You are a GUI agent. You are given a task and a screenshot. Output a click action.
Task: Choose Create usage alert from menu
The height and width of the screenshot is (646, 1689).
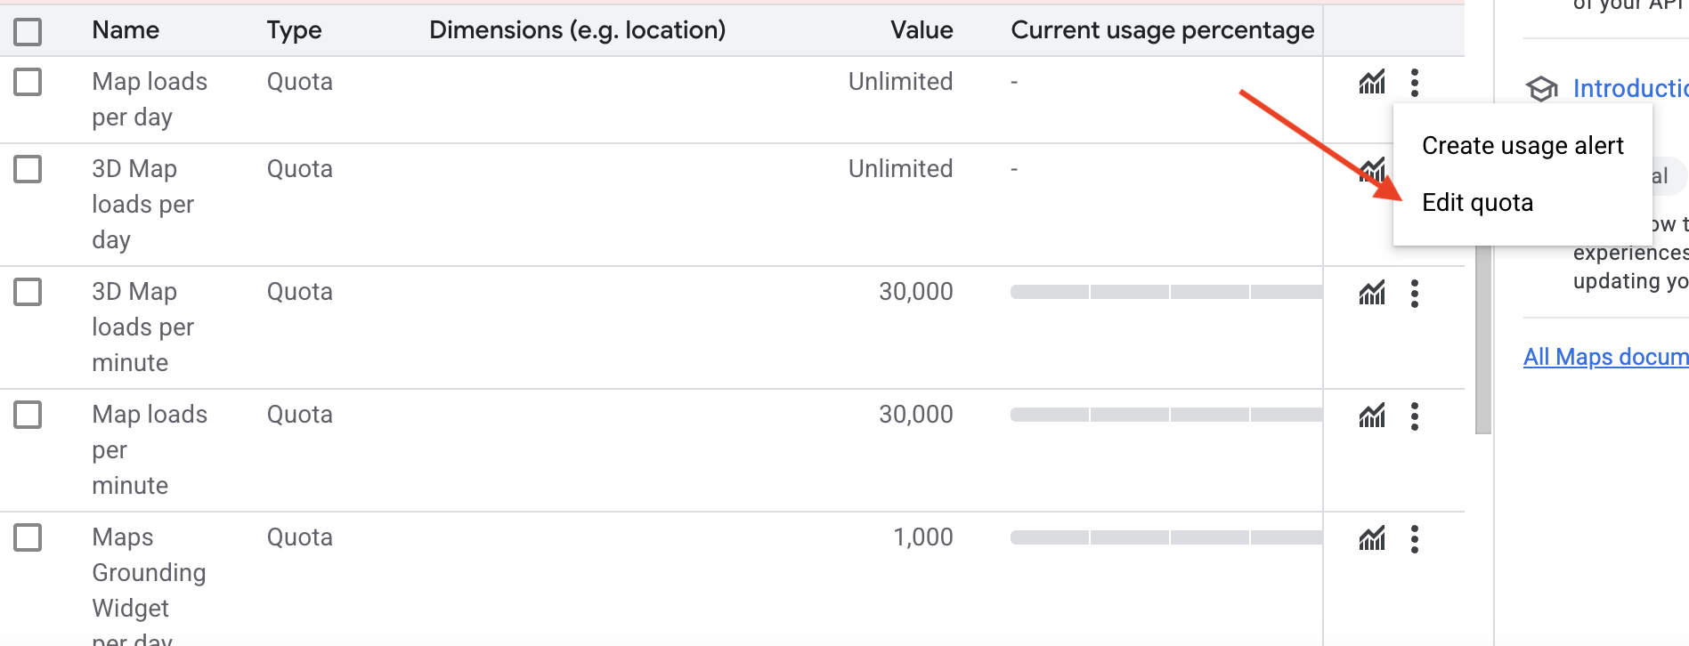point(1523,146)
